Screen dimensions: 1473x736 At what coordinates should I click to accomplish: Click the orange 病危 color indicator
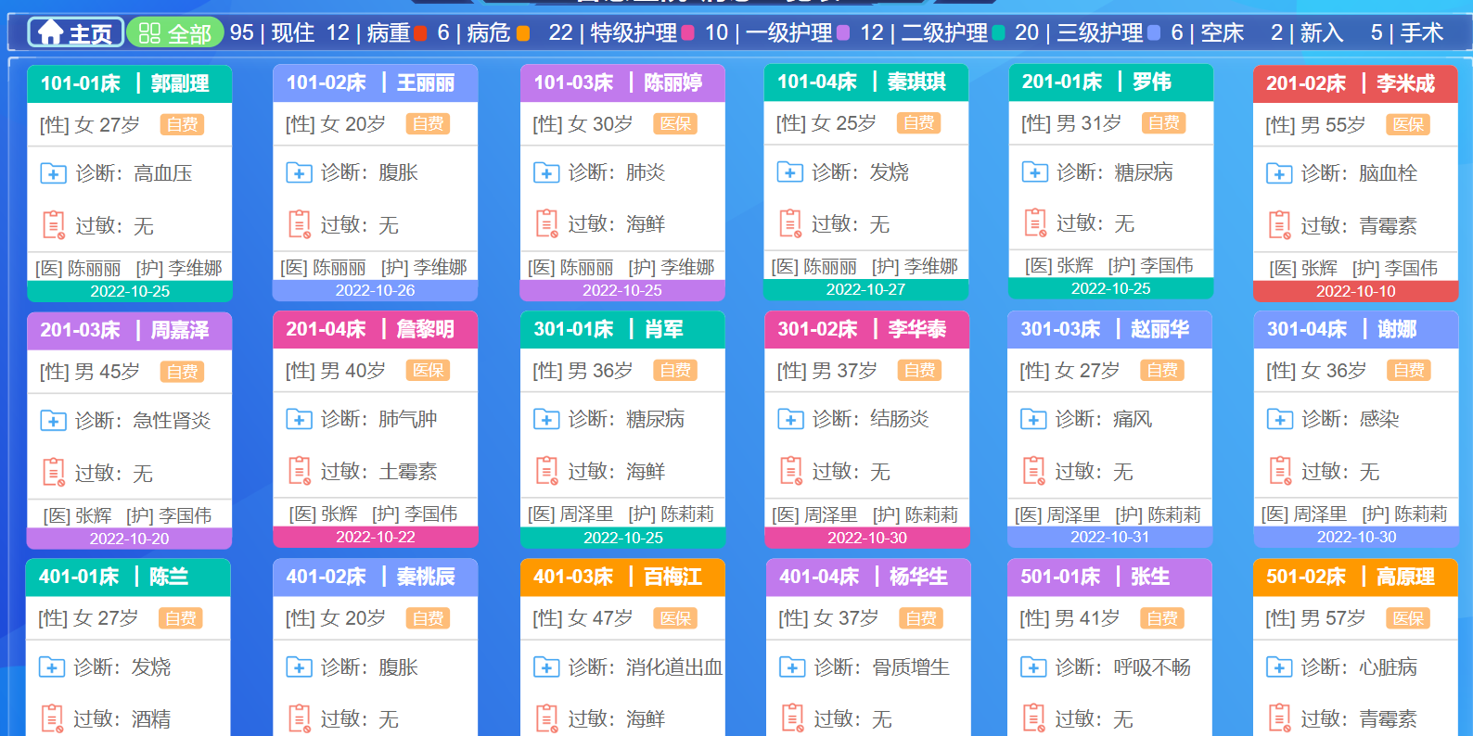[x=523, y=33]
